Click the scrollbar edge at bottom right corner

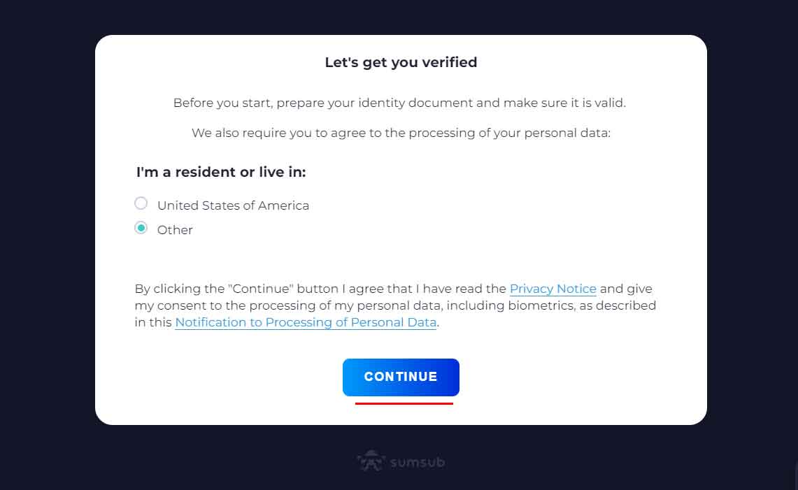795,476
